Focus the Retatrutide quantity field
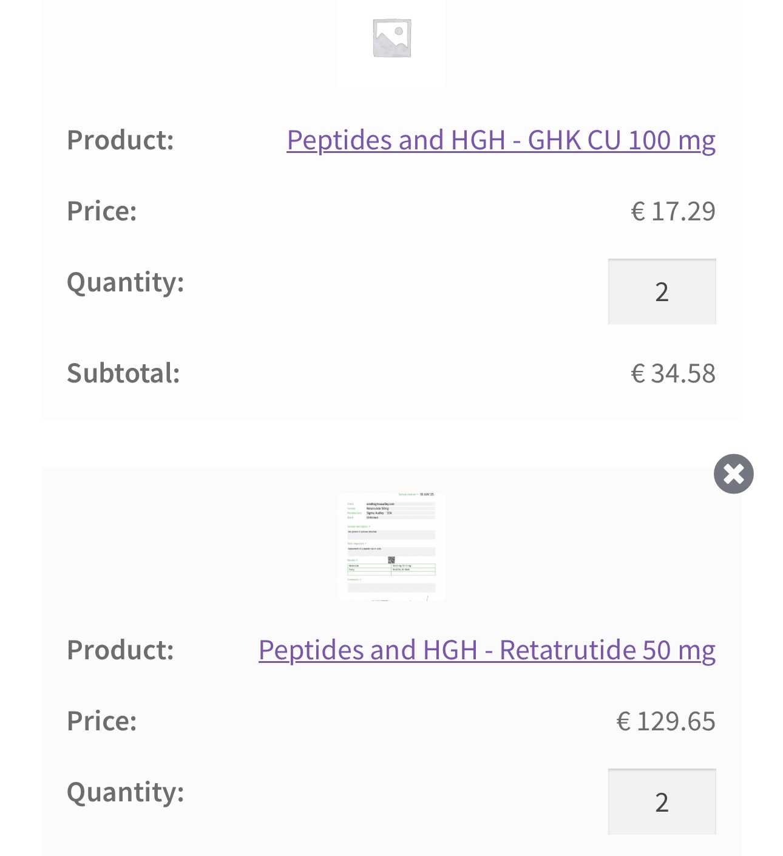This screenshot has height=856, width=783. pyautogui.click(x=662, y=802)
